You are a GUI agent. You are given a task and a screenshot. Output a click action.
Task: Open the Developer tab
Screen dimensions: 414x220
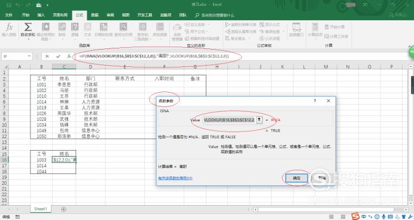coord(145,15)
